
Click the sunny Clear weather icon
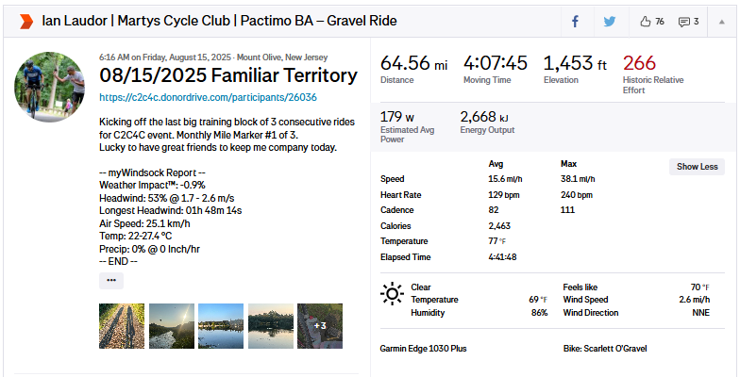pos(392,294)
